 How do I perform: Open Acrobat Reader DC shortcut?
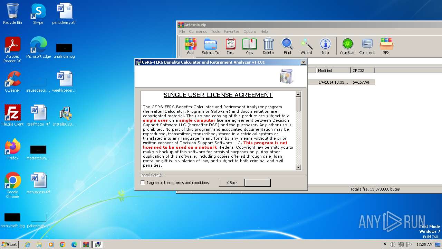coord(12,50)
